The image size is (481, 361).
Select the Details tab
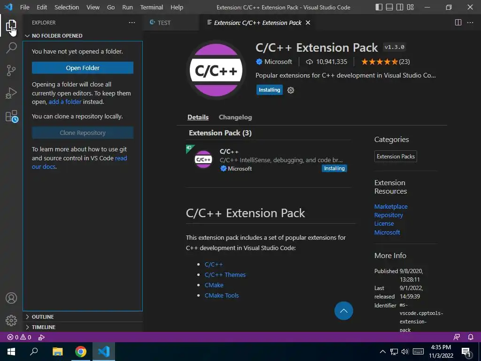point(198,117)
